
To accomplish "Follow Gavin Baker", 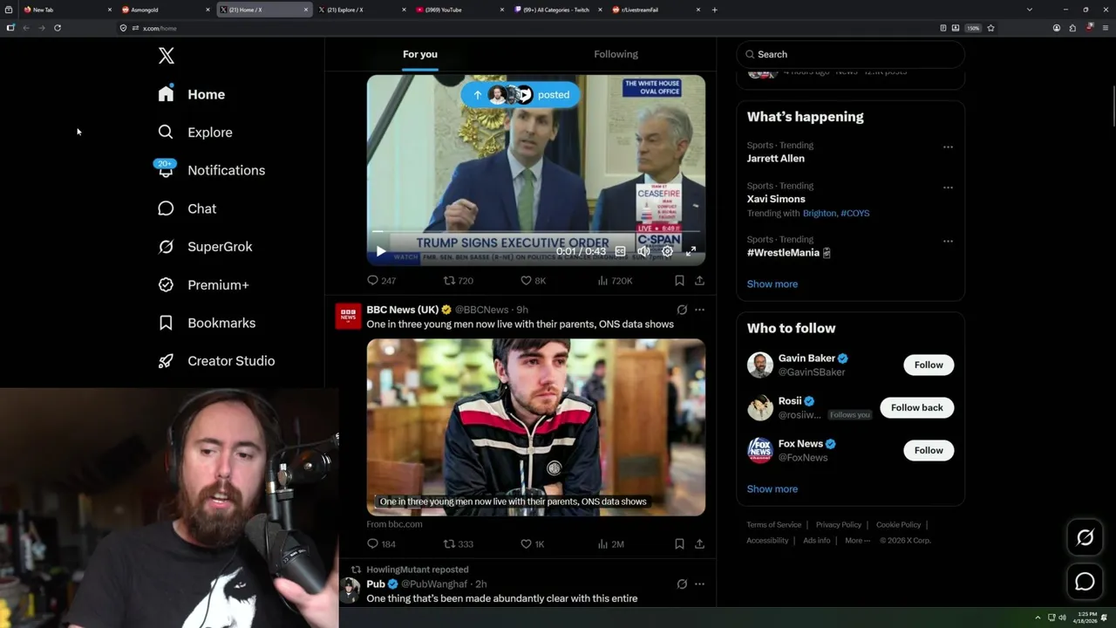I will point(929,365).
